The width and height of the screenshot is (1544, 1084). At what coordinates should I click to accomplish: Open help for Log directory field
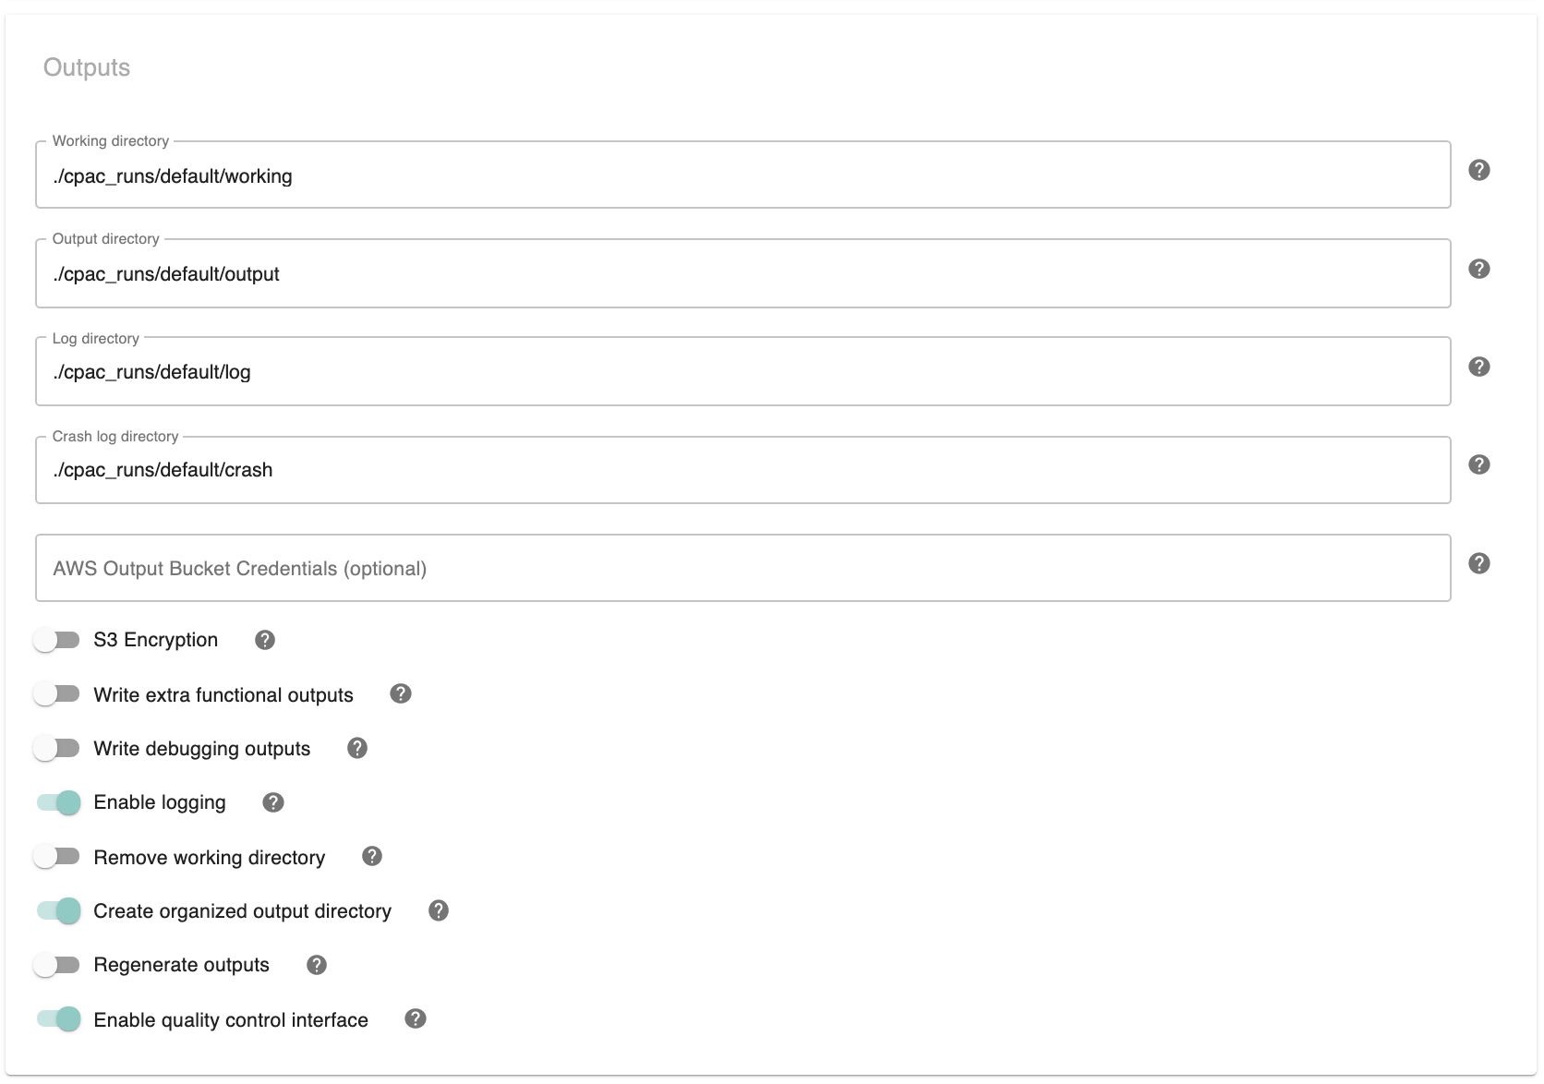[1479, 367]
